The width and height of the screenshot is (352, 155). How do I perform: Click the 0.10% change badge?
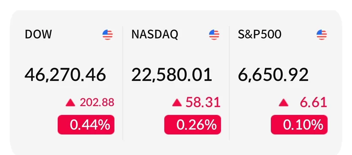point(299,125)
